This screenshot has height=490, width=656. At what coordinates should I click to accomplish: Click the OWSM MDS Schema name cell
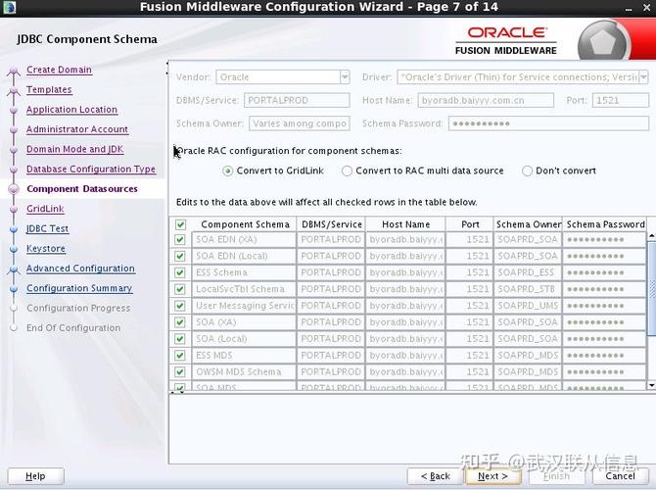pyautogui.click(x=244, y=371)
